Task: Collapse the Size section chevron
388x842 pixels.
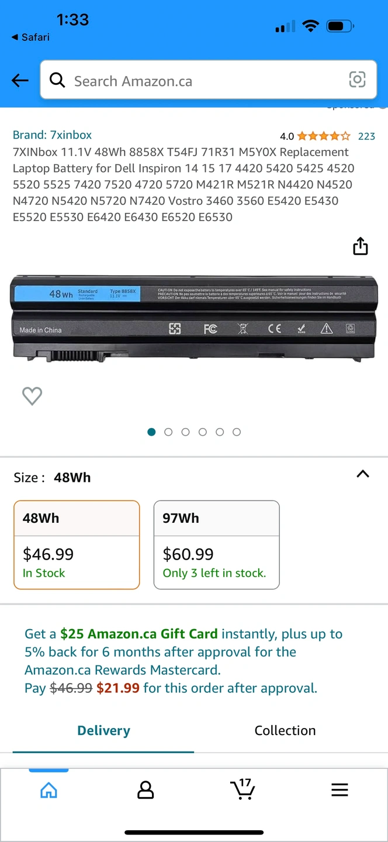Action: [x=363, y=474]
